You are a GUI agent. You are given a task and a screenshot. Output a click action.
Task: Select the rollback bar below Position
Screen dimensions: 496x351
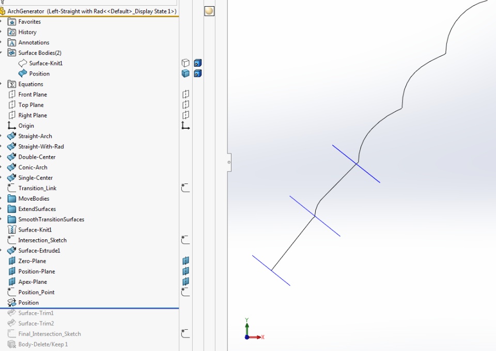pyautogui.click(x=89, y=308)
